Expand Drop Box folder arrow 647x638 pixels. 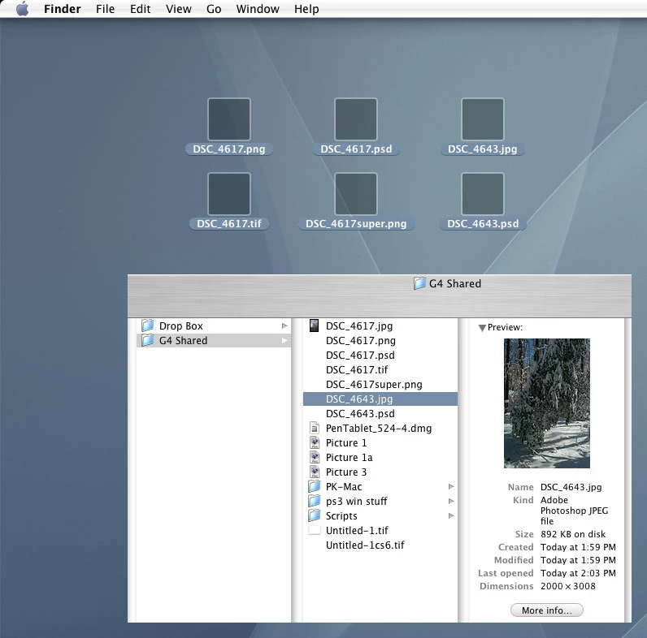(x=284, y=325)
